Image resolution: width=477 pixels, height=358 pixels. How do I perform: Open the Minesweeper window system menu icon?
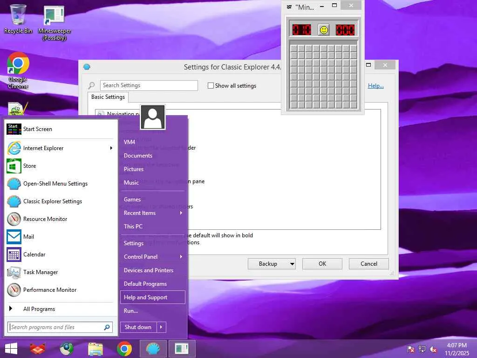(x=289, y=7)
